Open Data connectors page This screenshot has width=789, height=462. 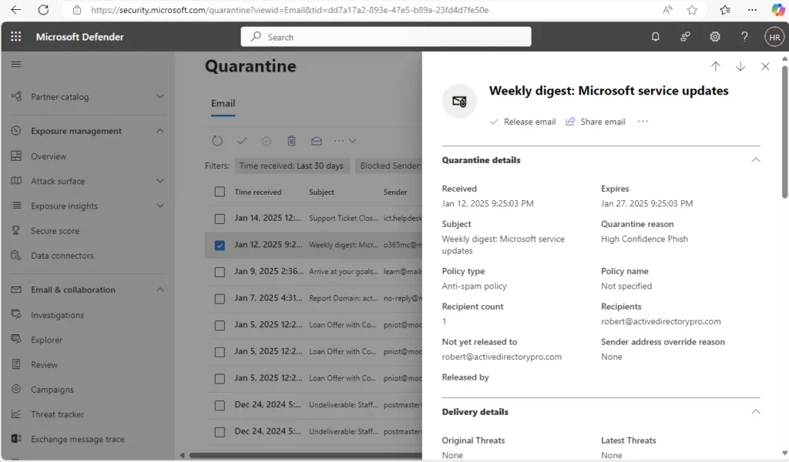[62, 256]
